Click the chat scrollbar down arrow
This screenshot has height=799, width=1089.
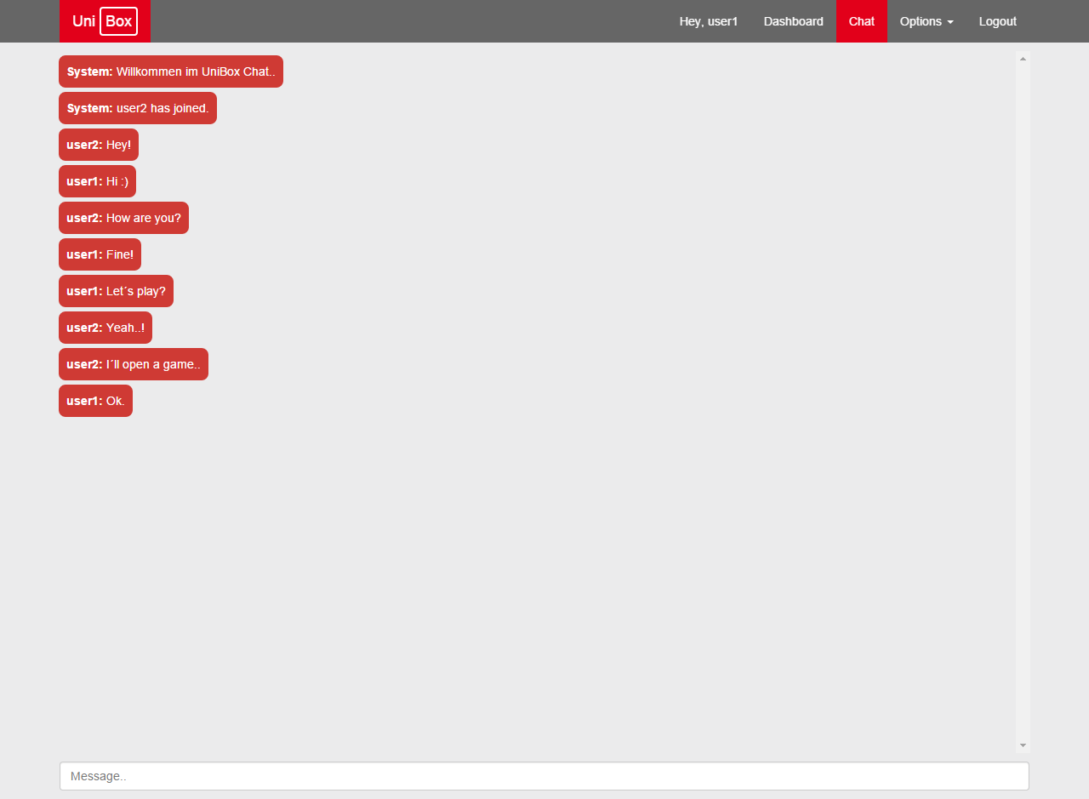tap(1023, 745)
